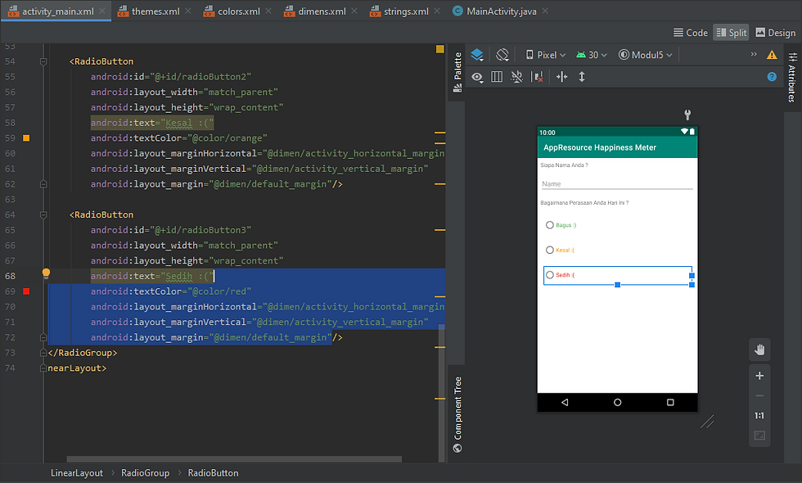This screenshot has height=483, width=802.
Task: Open the Modul5 theme dropdown
Action: [x=645, y=55]
